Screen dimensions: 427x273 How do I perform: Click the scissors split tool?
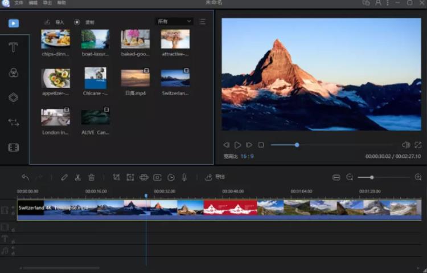coord(78,177)
